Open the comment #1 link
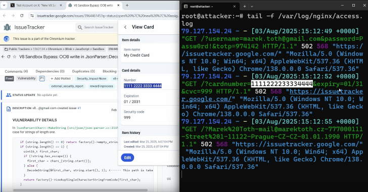The image size is (368, 192). 79,108
